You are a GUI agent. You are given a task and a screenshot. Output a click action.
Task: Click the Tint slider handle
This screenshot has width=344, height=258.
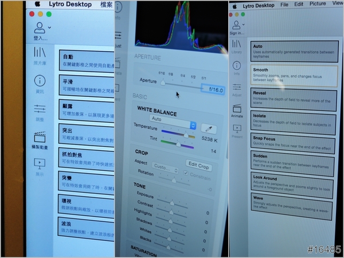(178, 144)
